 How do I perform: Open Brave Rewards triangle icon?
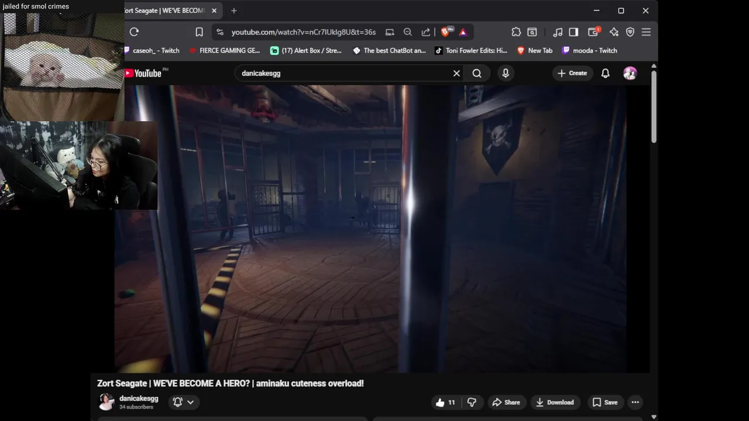pyautogui.click(x=463, y=32)
